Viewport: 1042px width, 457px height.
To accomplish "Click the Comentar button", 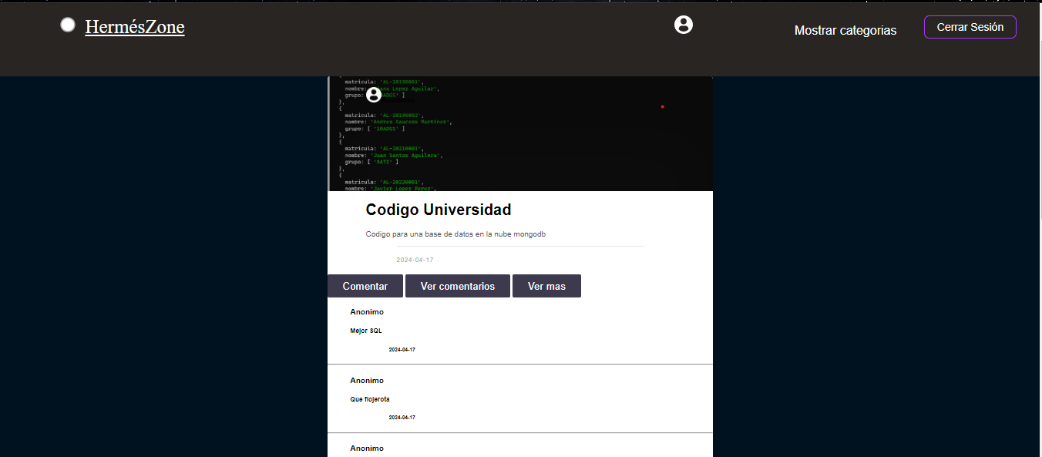I will [x=365, y=286].
